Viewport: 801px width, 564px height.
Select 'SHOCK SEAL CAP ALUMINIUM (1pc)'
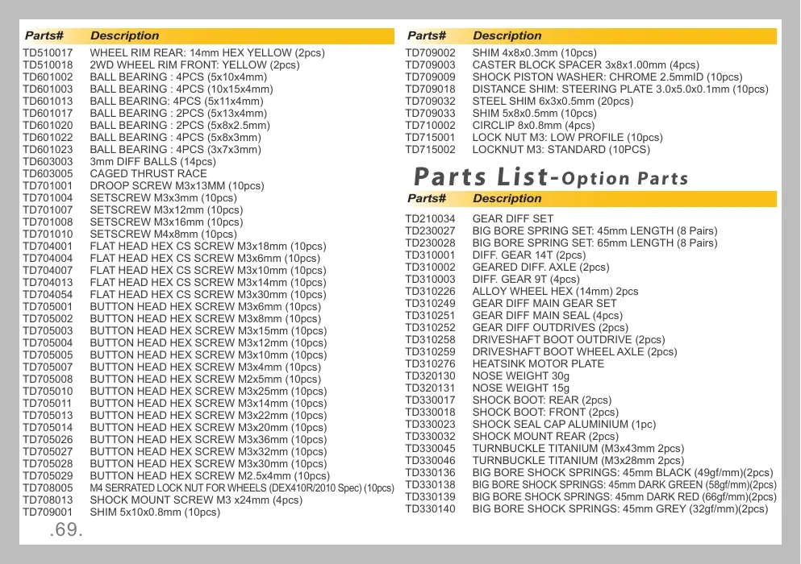click(x=564, y=424)
